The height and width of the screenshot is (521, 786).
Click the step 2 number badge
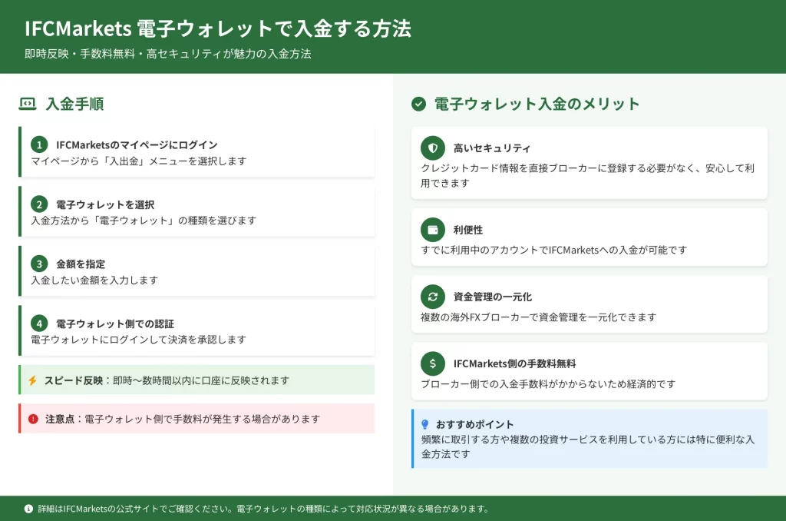click(39, 204)
